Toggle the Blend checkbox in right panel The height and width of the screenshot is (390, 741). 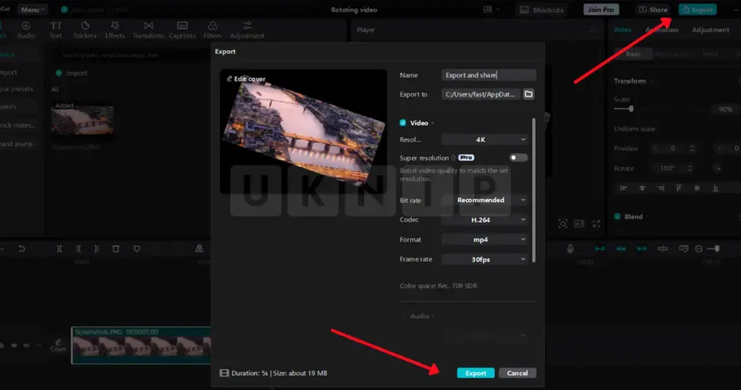(617, 217)
